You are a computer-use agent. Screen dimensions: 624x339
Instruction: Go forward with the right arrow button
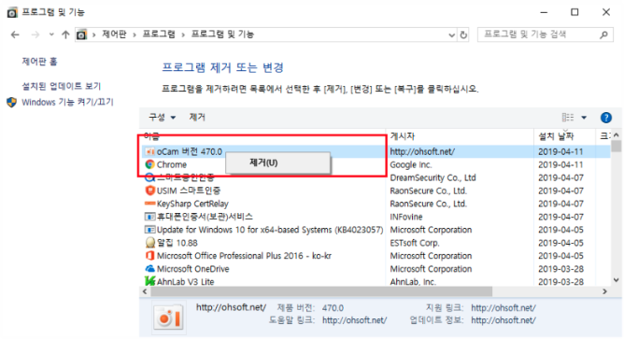35,35
